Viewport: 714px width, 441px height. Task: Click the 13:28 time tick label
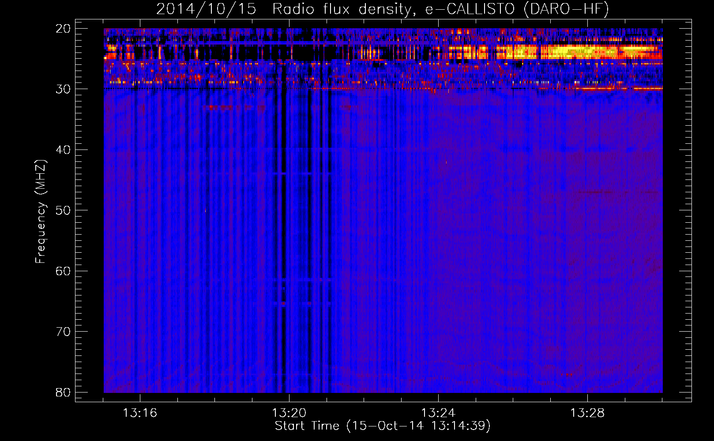point(587,413)
